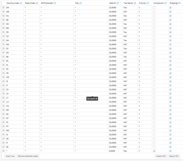183x161 pixels.
Task: Click the help icon beside State Code
Action: [37, 3]
